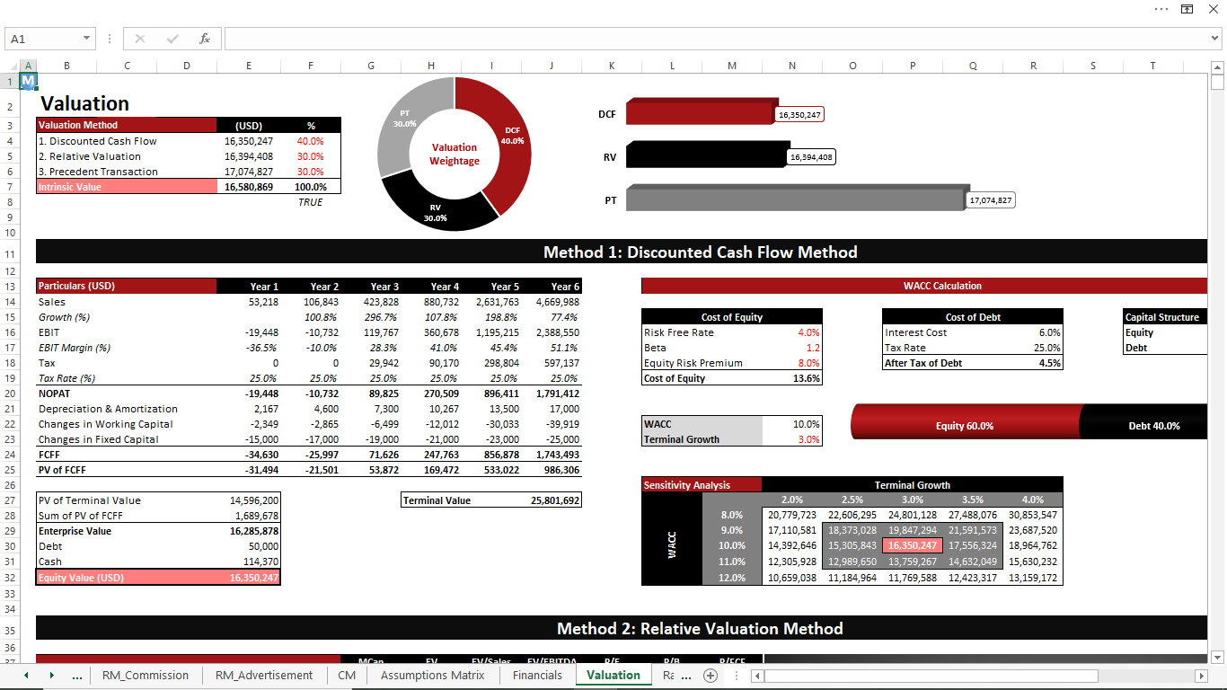Select the Interest Cost 6.0% cell
Screen dimensions: 1227x690
(1033, 332)
